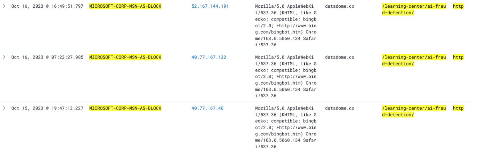Click datadome.co host in second row

coord(339,57)
